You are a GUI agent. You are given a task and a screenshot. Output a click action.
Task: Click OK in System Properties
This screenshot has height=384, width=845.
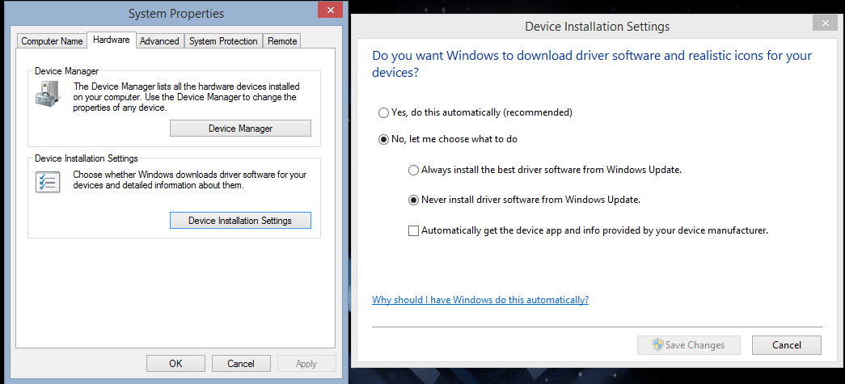(x=175, y=364)
